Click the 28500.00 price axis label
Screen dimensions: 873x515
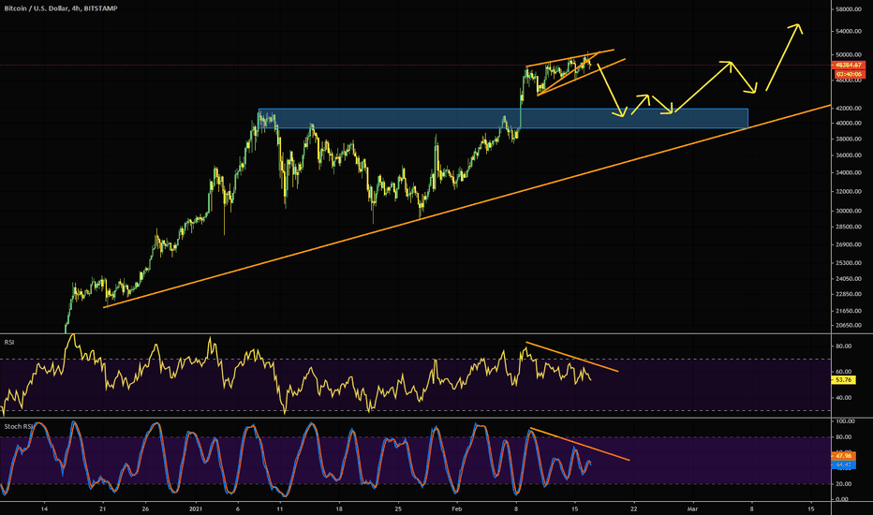(849, 227)
